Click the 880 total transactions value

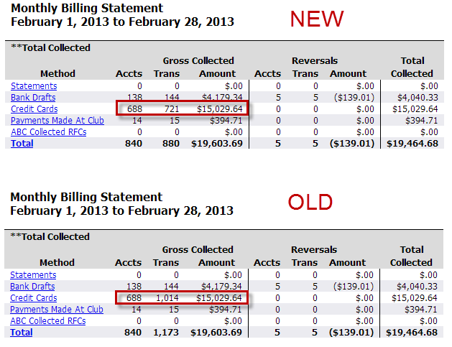point(170,144)
